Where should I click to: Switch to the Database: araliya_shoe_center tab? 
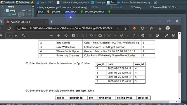73,2
